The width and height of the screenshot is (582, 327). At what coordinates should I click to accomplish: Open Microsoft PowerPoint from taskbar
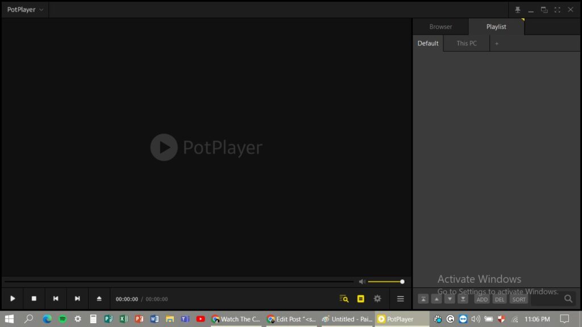click(x=139, y=319)
